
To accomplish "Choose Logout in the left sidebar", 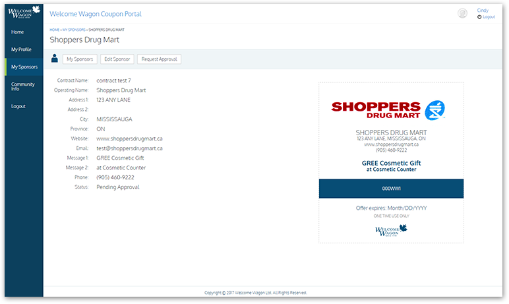I will 18,106.
